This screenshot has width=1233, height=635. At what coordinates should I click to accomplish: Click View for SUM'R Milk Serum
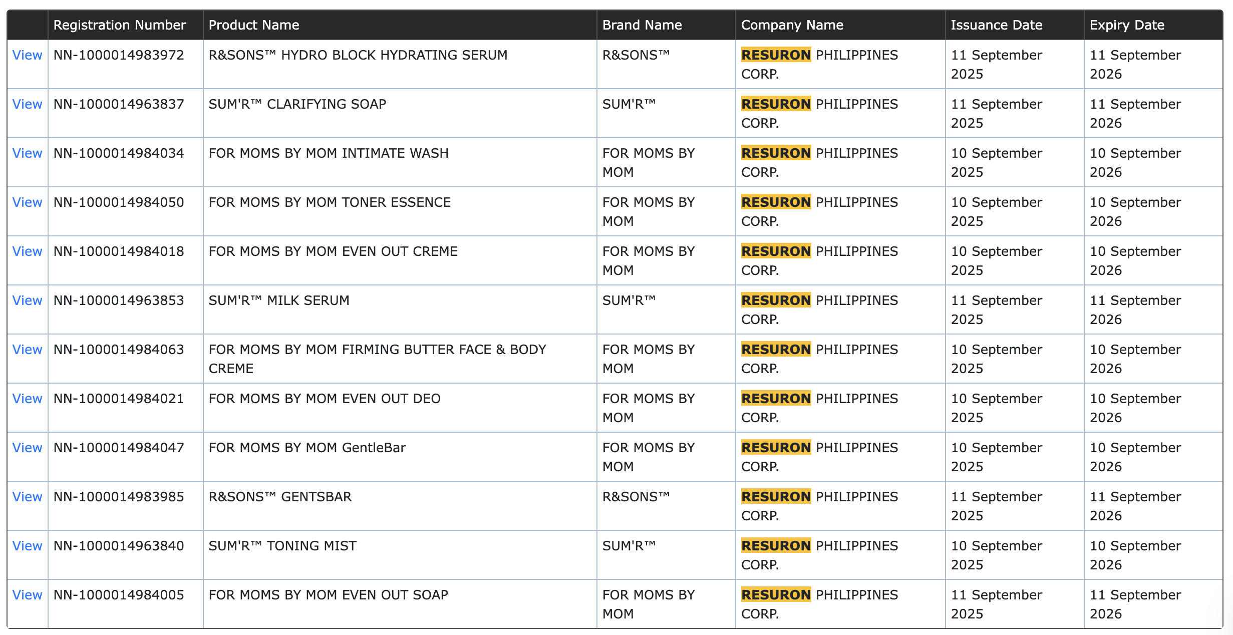click(27, 300)
